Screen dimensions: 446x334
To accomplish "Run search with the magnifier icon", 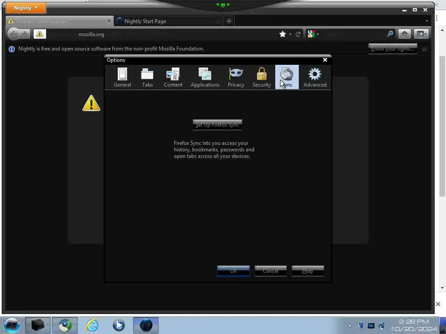I will 390,34.
